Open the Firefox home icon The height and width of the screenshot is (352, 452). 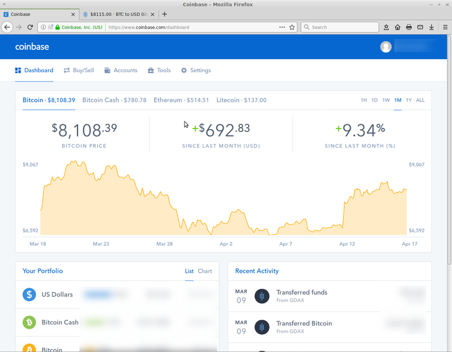click(397, 27)
